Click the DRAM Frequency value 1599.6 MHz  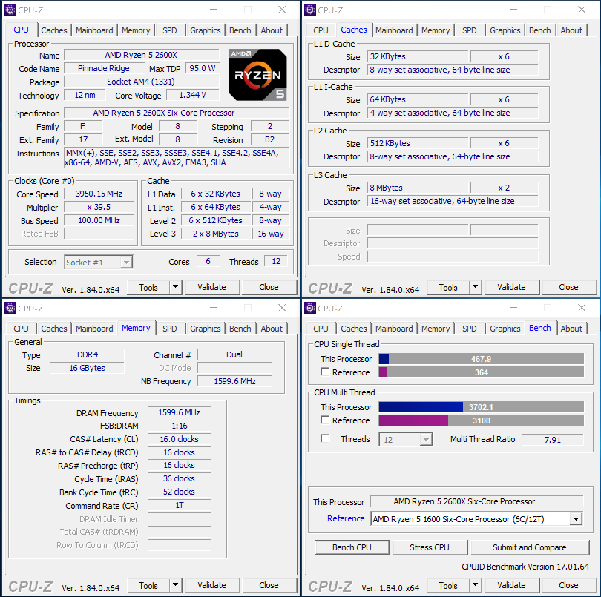pyautogui.click(x=180, y=412)
